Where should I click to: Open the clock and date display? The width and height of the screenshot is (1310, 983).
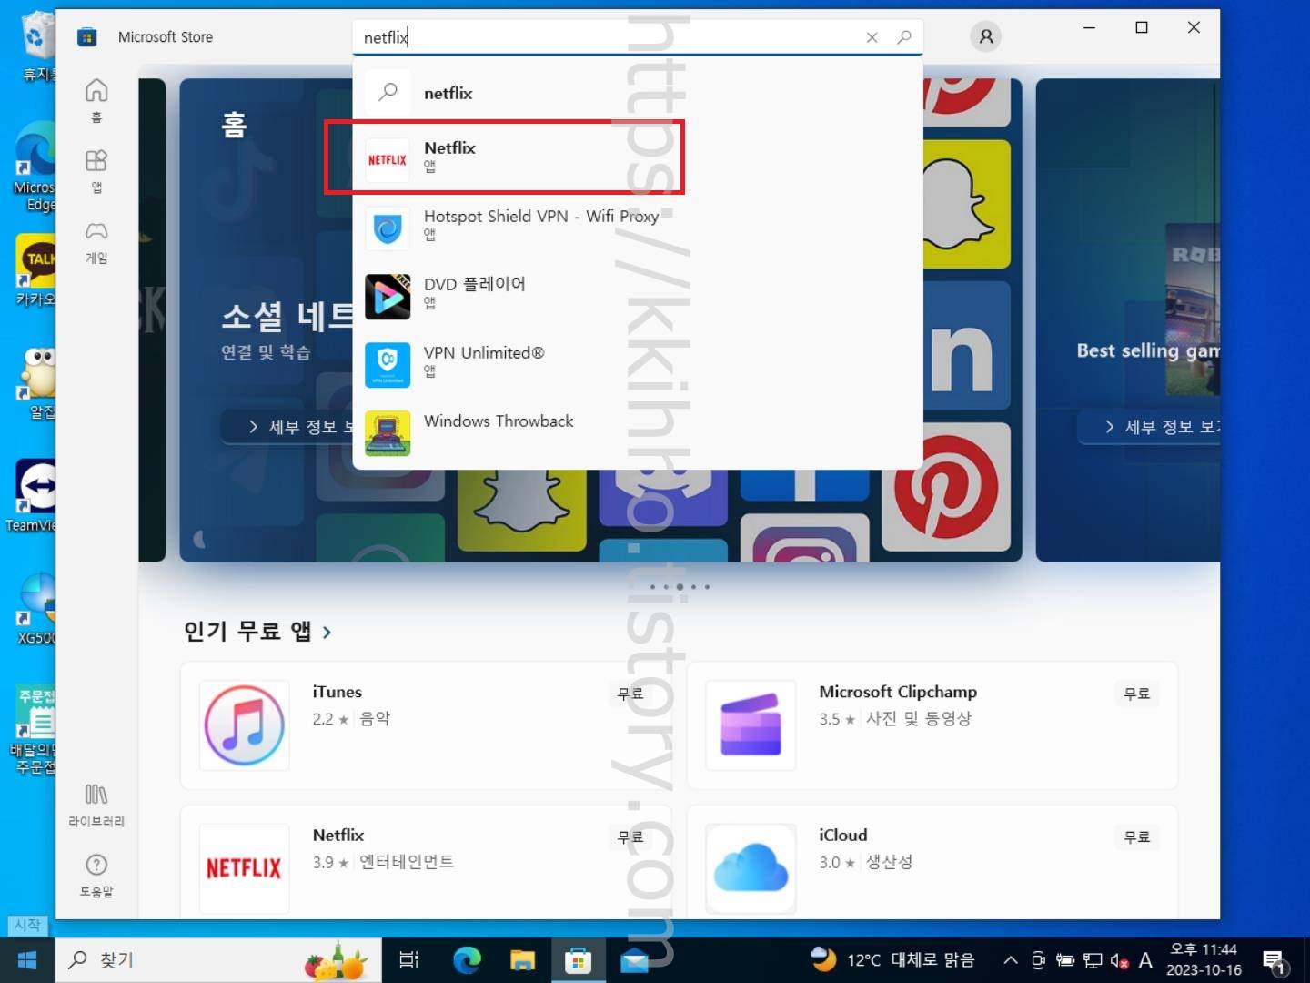click(x=1204, y=960)
